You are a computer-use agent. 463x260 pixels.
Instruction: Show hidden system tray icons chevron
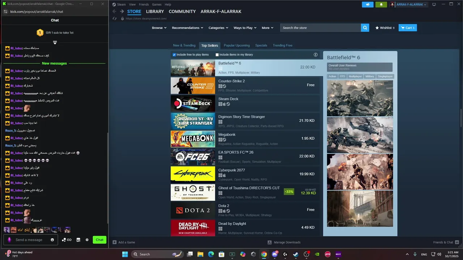pyautogui.click(x=407, y=254)
